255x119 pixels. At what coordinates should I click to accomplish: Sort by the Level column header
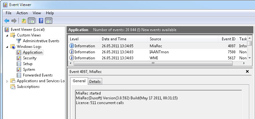(x=84, y=39)
